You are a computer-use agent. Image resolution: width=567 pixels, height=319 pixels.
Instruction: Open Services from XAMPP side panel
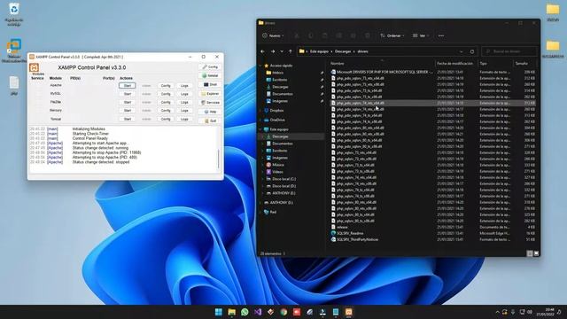[x=210, y=103]
